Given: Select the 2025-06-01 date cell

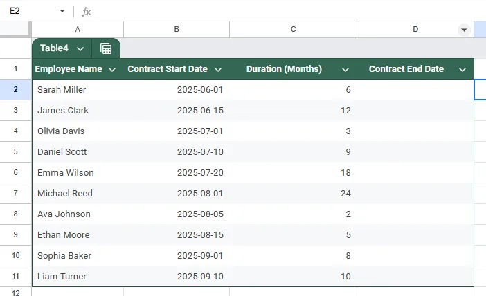Looking at the screenshot, I should (177, 89).
